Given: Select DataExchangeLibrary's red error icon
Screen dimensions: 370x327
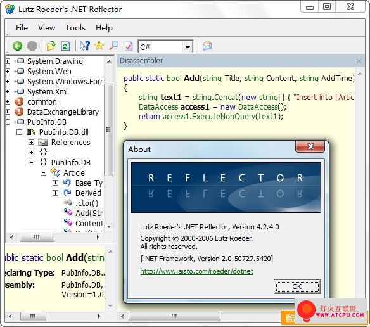Looking at the screenshot, I should pyautogui.click(x=19, y=112).
